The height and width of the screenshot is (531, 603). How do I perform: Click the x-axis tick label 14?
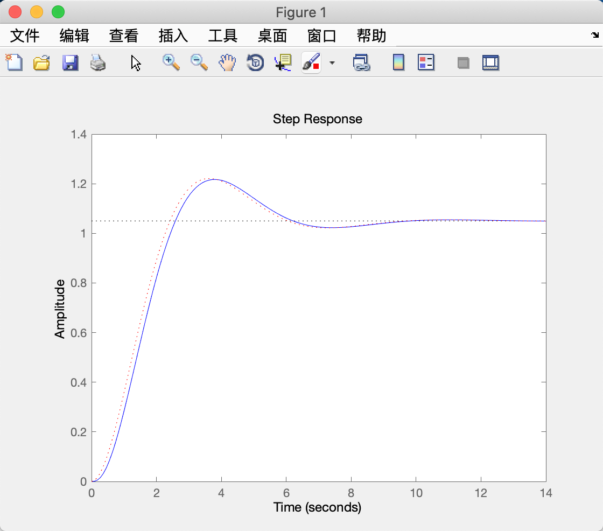point(546,493)
